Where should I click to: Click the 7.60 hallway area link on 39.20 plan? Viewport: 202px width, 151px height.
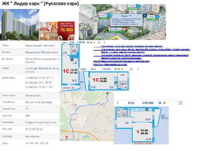pos(127,123)
